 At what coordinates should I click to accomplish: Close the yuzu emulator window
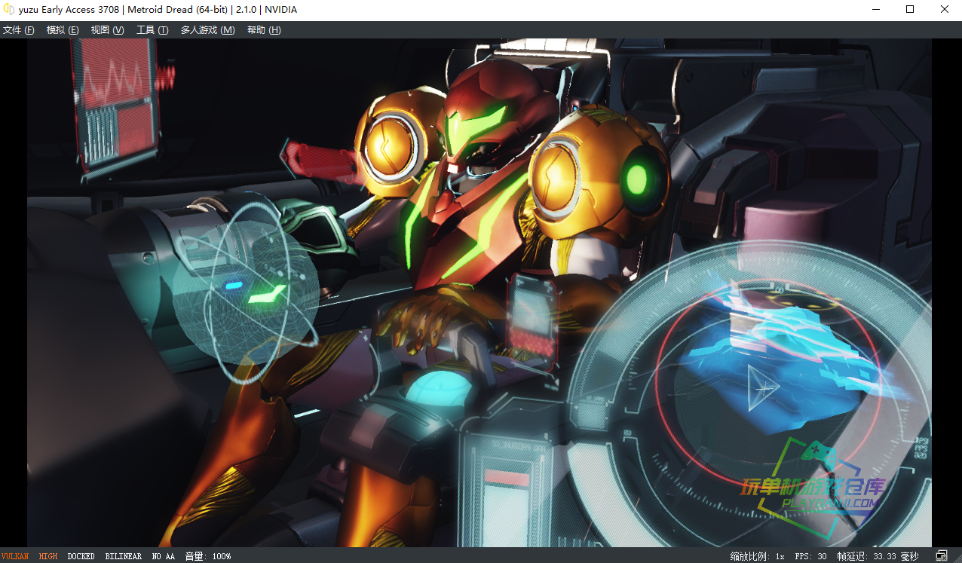tap(945, 10)
